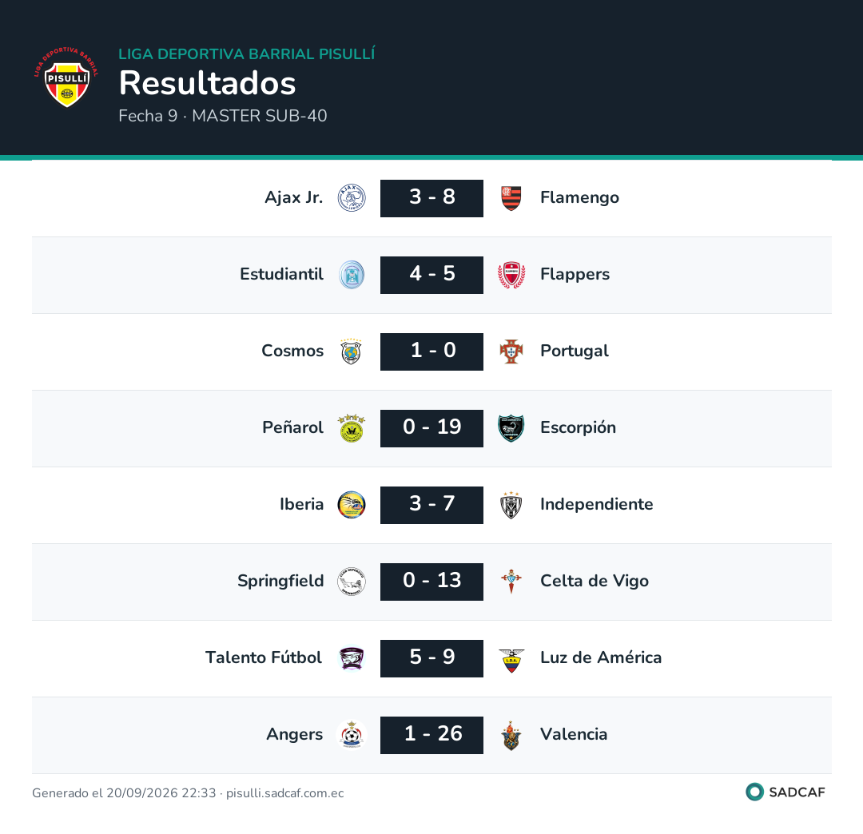Image resolution: width=863 pixels, height=834 pixels.
Task: Open the Escorpión team badge
Action: 511,428
